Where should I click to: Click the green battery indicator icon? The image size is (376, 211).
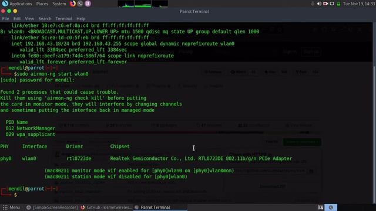(x=338, y=4)
